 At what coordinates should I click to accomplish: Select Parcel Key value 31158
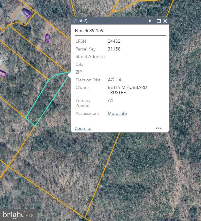click(114, 49)
